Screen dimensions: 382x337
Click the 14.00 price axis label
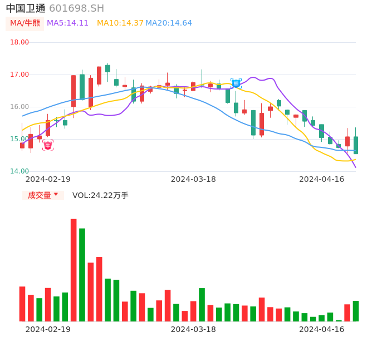[19, 171]
